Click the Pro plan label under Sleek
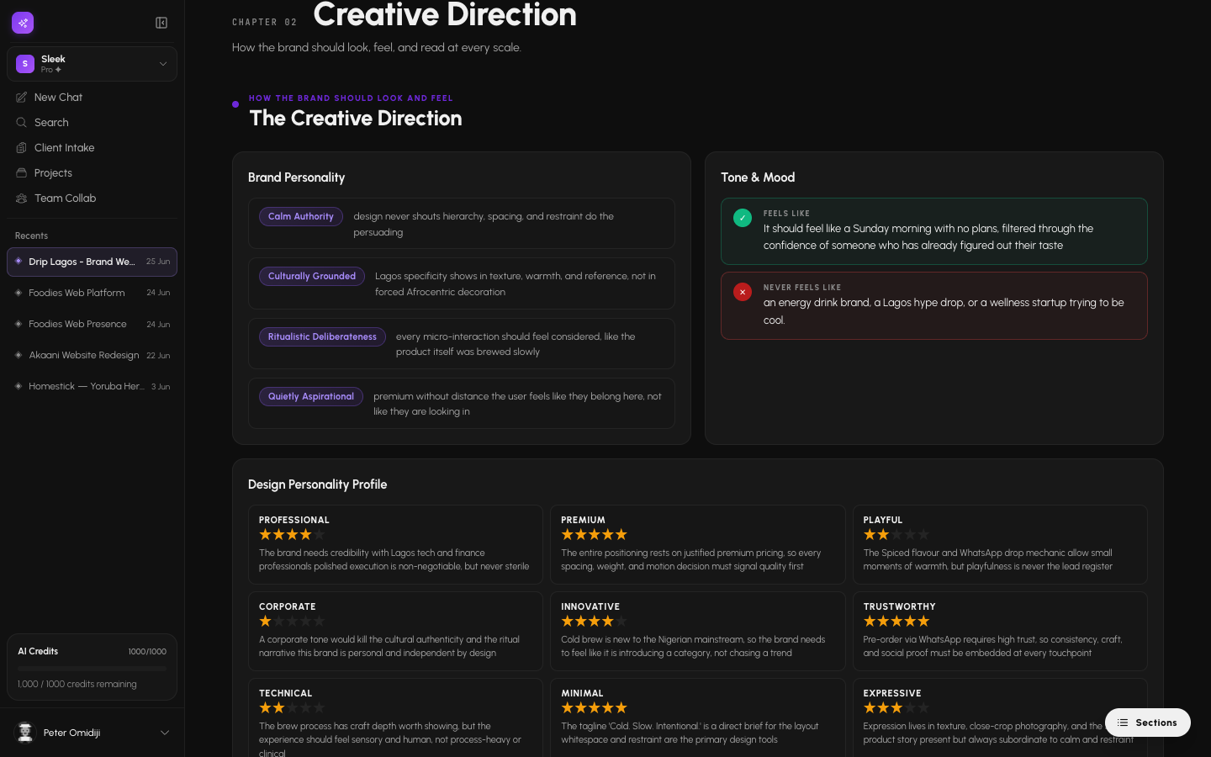The width and height of the screenshot is (1211, 757). (51, 70)
